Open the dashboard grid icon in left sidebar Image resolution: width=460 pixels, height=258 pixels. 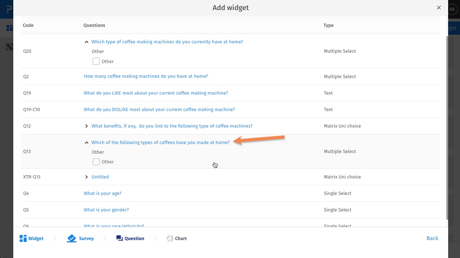click(x=9, y=28)
